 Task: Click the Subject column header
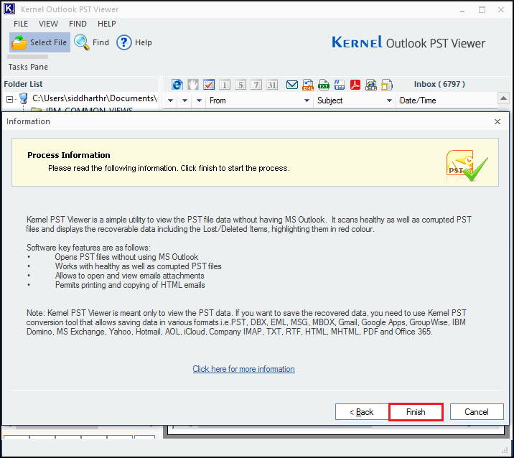(x=330, y=101)
